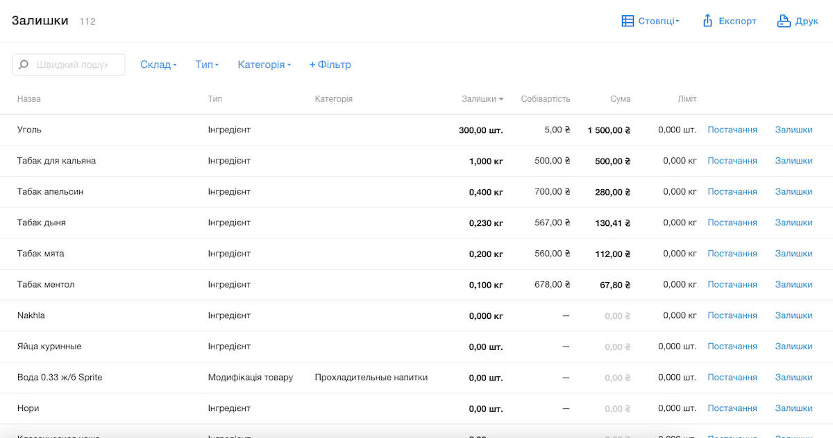Click Постачання for Табак мята
833x438 pixels.
(732, 254)
